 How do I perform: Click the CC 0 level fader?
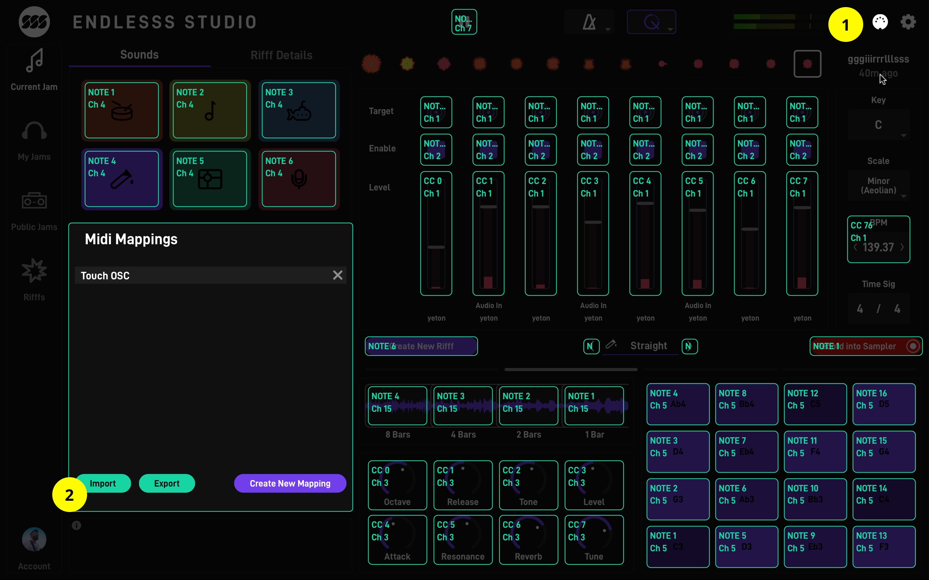pyautogui.click(x=436, y=233)
